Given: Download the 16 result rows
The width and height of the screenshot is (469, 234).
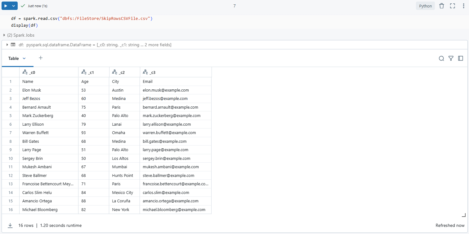Looking at the screenshot, I should pos(10,225).
